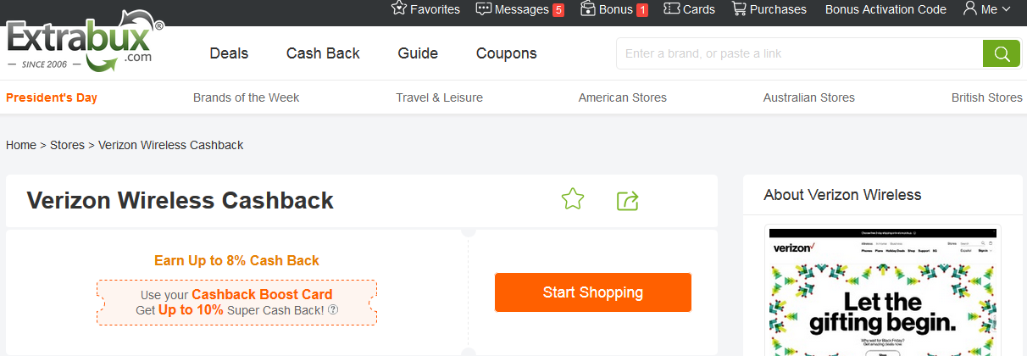Go to the Coupons section
Screen dimensions: 1027x356
tap(506, 53)
